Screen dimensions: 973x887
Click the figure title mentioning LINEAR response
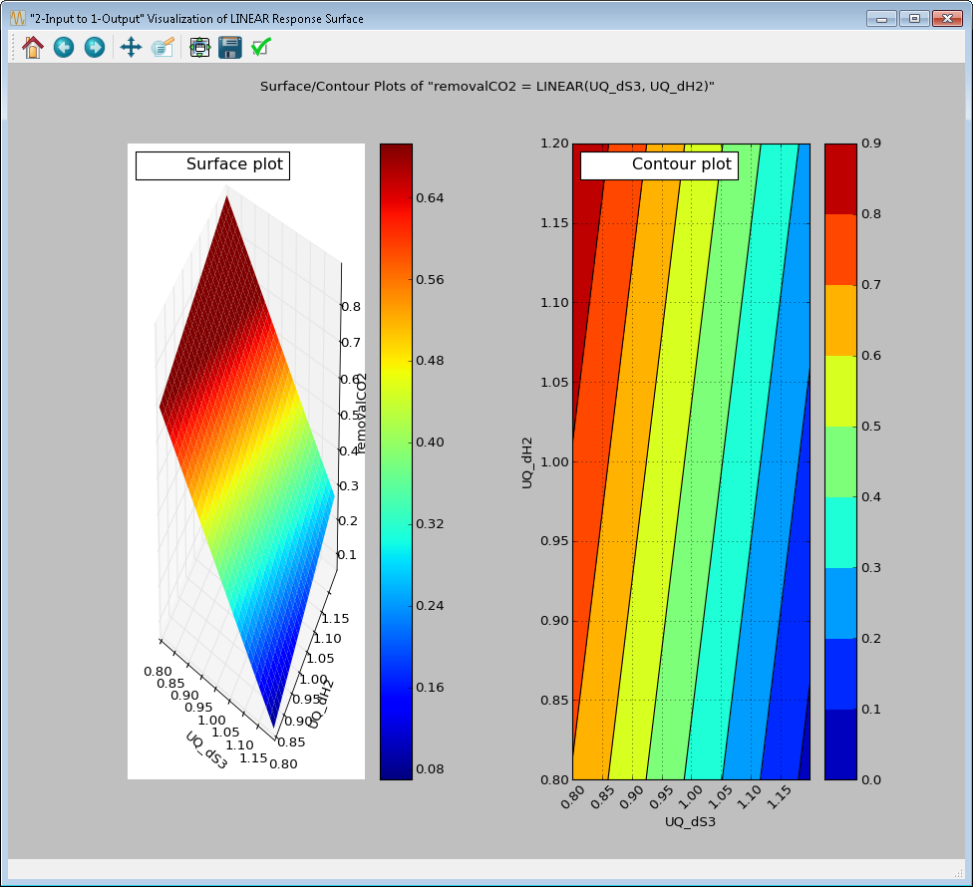tap(486, 87)
